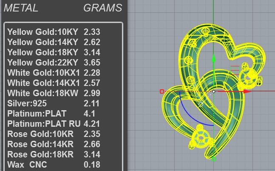Viewport: 275px width, 171px height.
Task: Select the Yellow Gold:10KY row
Action: point(54,32)
